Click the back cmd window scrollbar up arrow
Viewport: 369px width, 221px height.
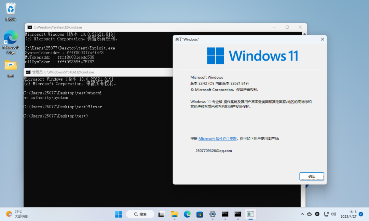pyautogui.click(x=304, y=34)
